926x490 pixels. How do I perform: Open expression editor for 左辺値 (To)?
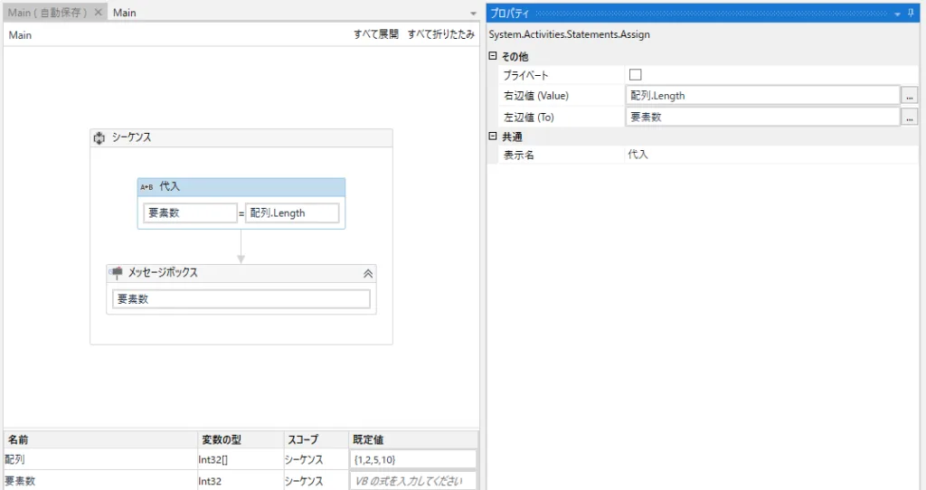click(x=910, y=117)
